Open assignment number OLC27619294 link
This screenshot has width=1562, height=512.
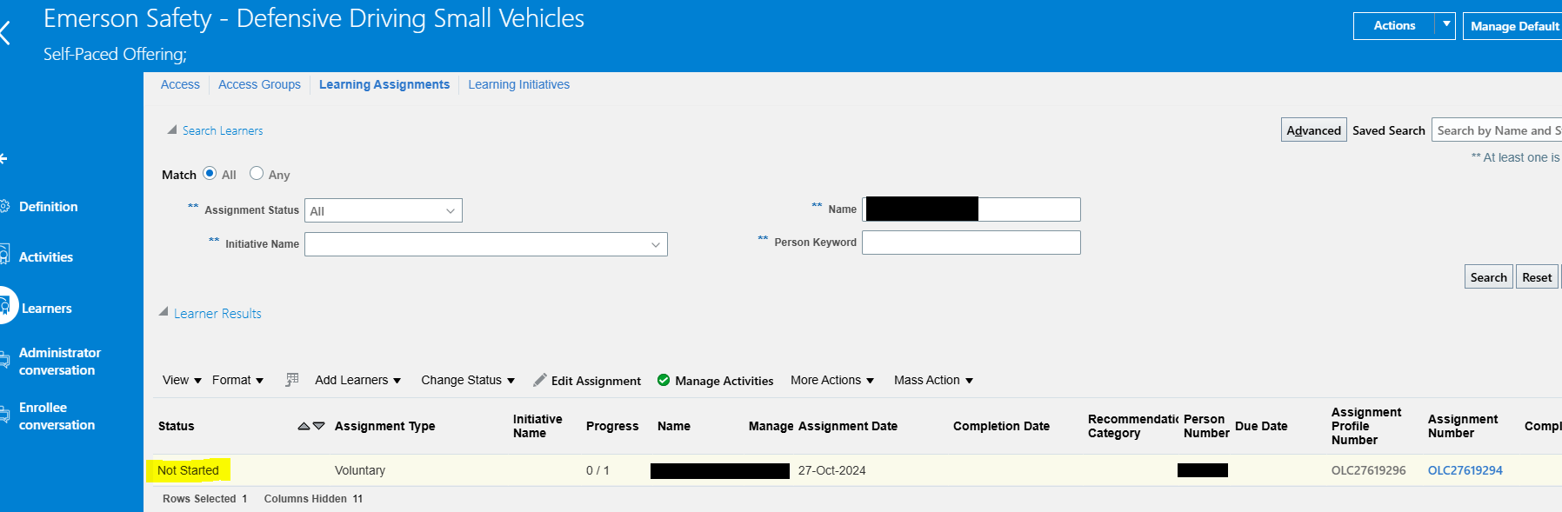pyautogui.click(x=1465, y=470)
